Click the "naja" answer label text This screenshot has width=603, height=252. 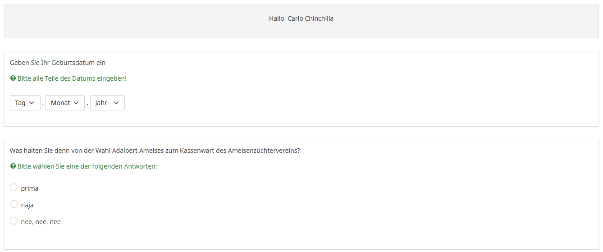click(x=27, y=205)
